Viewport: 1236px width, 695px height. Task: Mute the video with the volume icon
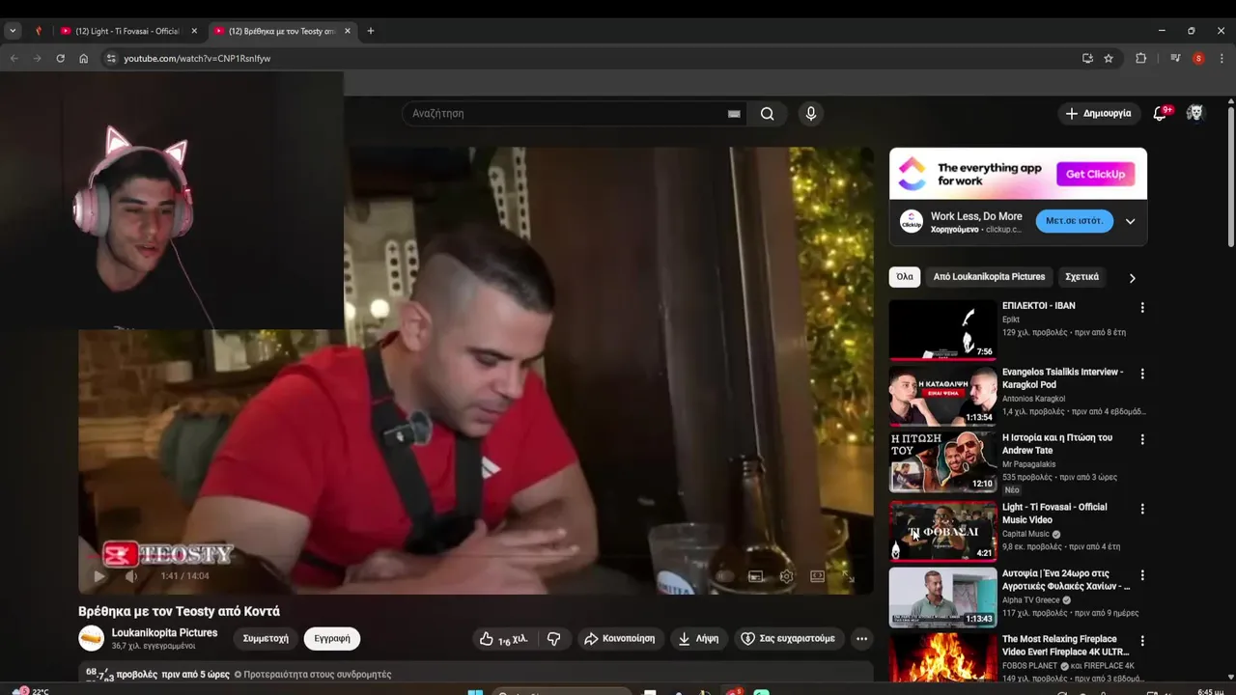point(132,576)
